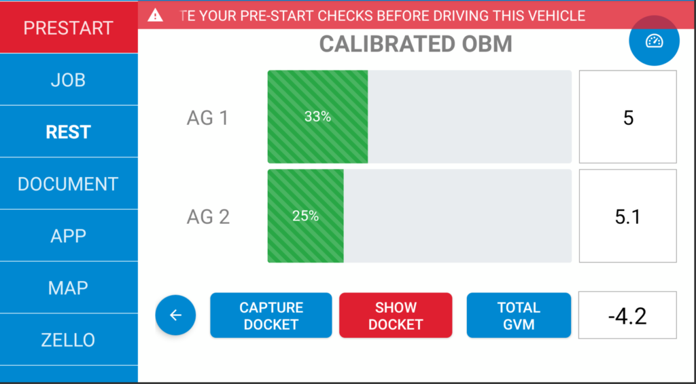Viewport: 696px width, 384px height.
Task: Tap the warning triangle icon in banner
Action: point(155,16)
